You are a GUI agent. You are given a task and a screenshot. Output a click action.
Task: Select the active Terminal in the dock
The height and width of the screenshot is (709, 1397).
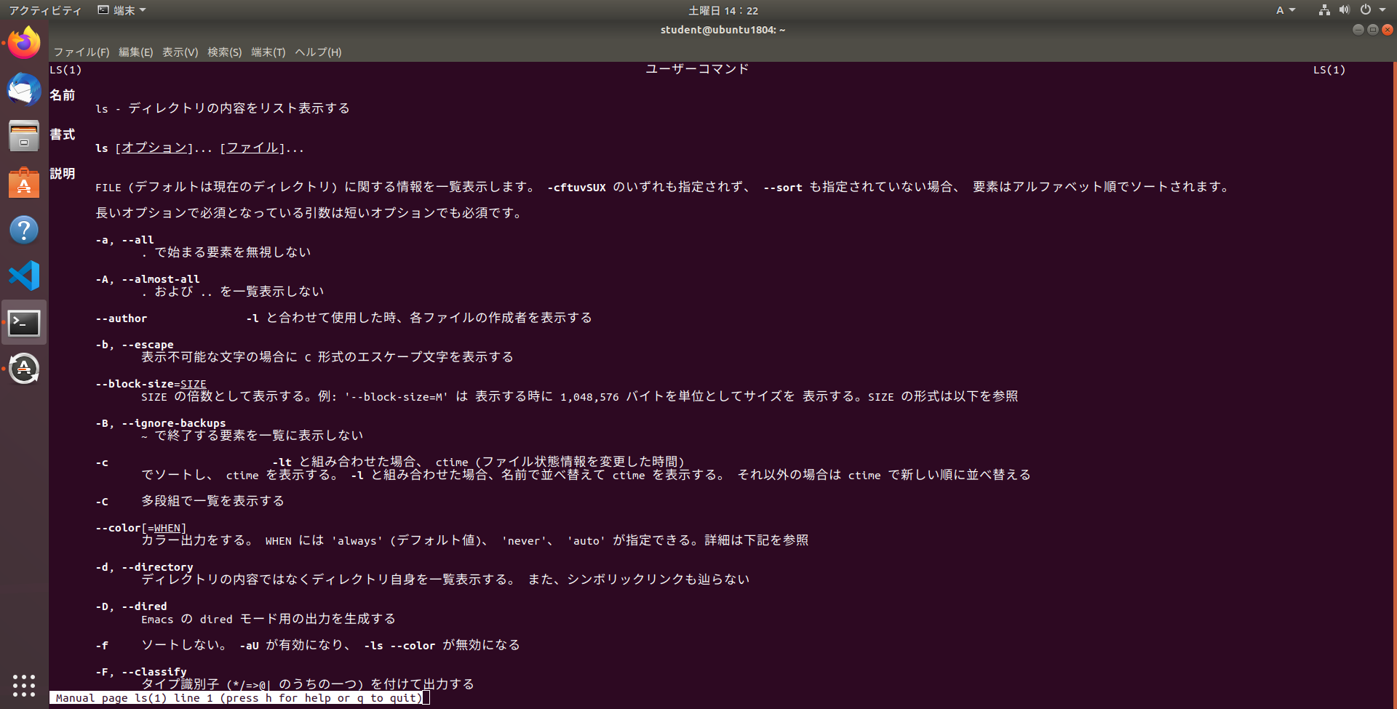[24, 322]
